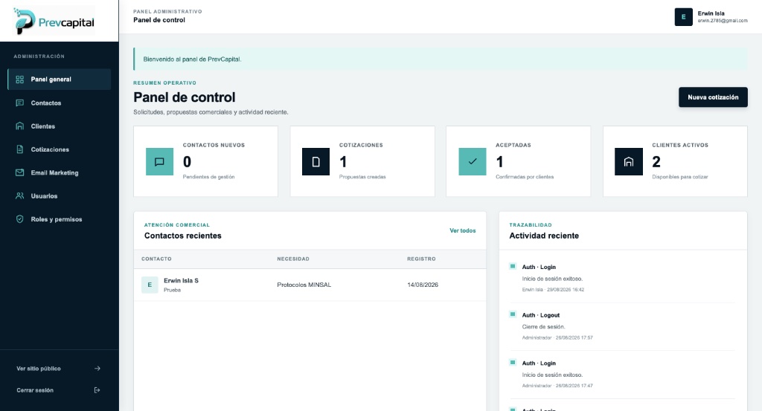Screen dimensions: 762x411
Task: Click the square marker beside Auth · Logout
Action: click(512, 314)
